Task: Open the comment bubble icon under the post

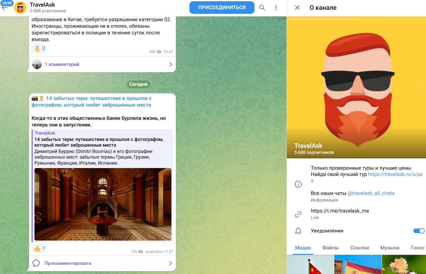Action: point(36,263)
